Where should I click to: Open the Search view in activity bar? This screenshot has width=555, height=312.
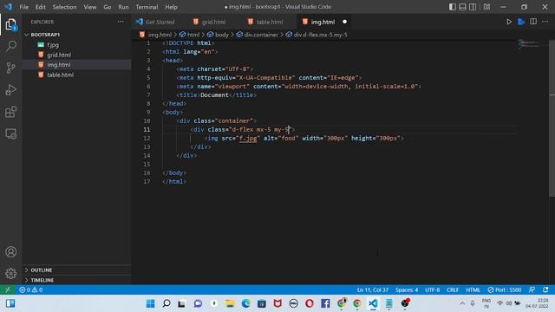[11, 46]
